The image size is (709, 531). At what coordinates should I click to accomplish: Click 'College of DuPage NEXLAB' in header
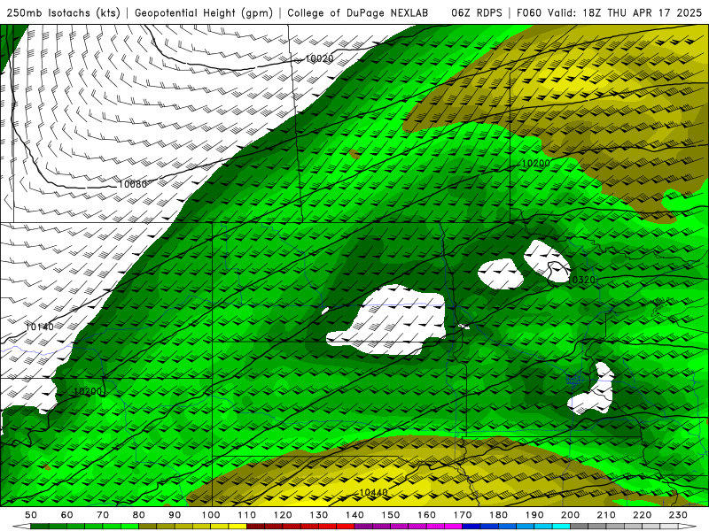coord(358,12)
